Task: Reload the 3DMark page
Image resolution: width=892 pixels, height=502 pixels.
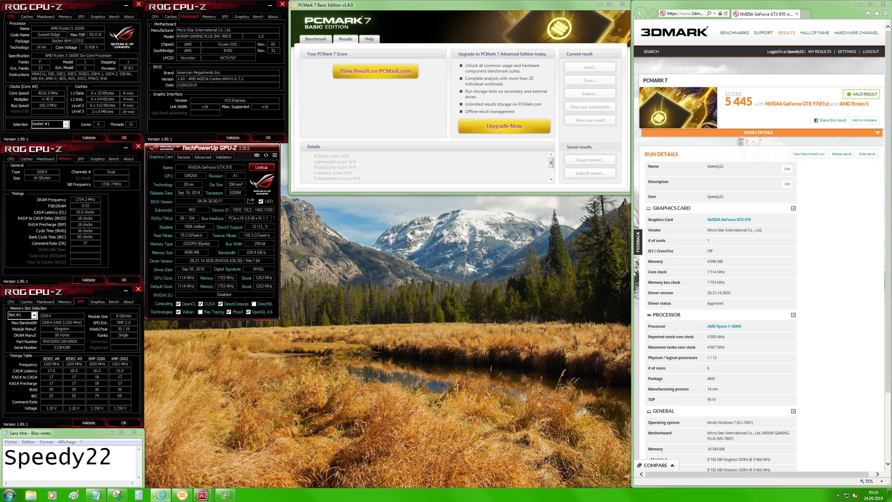Action: click(x=726, y=14)
